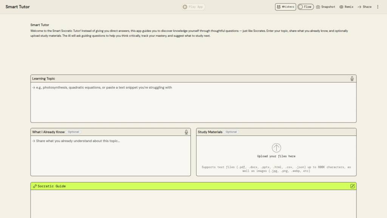The image size is (387, 218).
Task: Click the sparkle icon beside Socratic Guide
Action: pyautogui.click(x=34, y=186)
